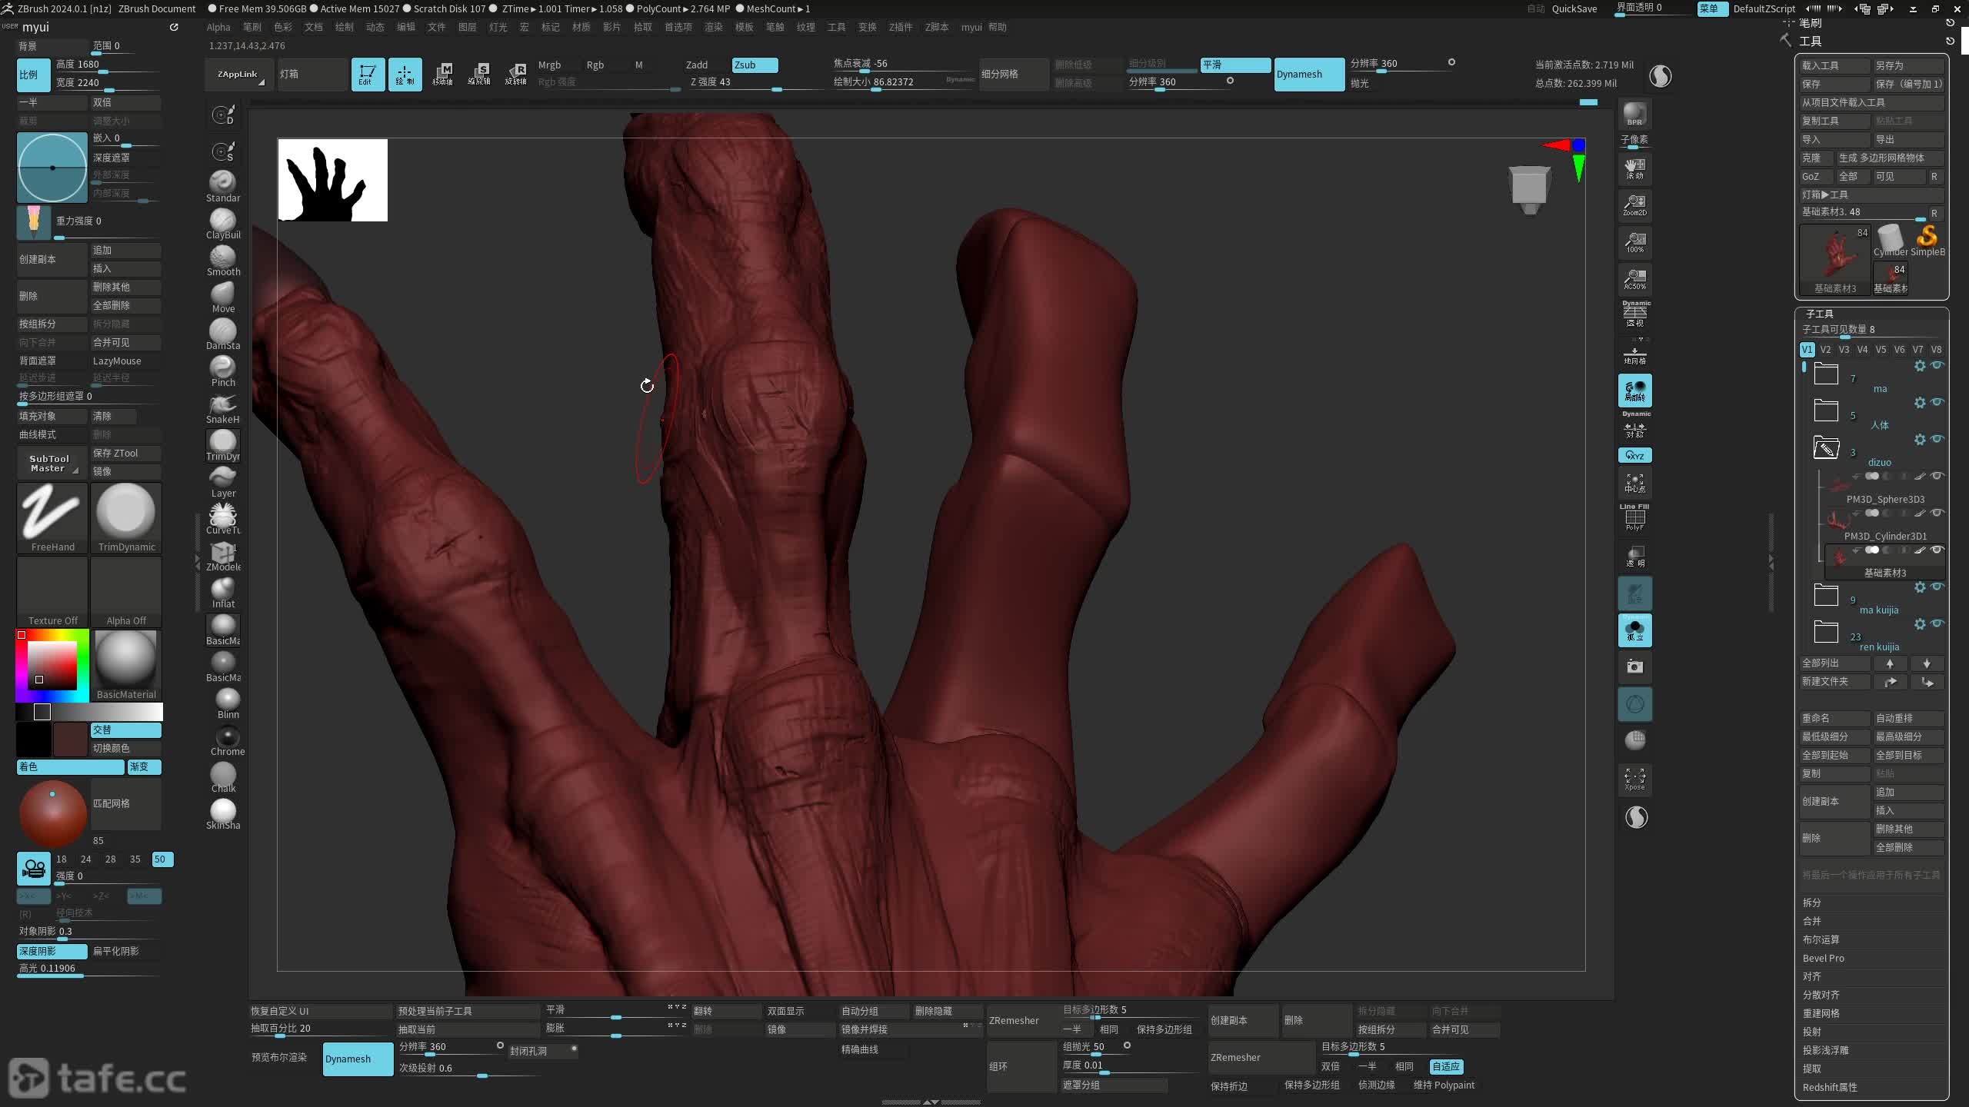
Task: Hide the dizuo folder via eye icon
Action: [x=1937, y=439]
